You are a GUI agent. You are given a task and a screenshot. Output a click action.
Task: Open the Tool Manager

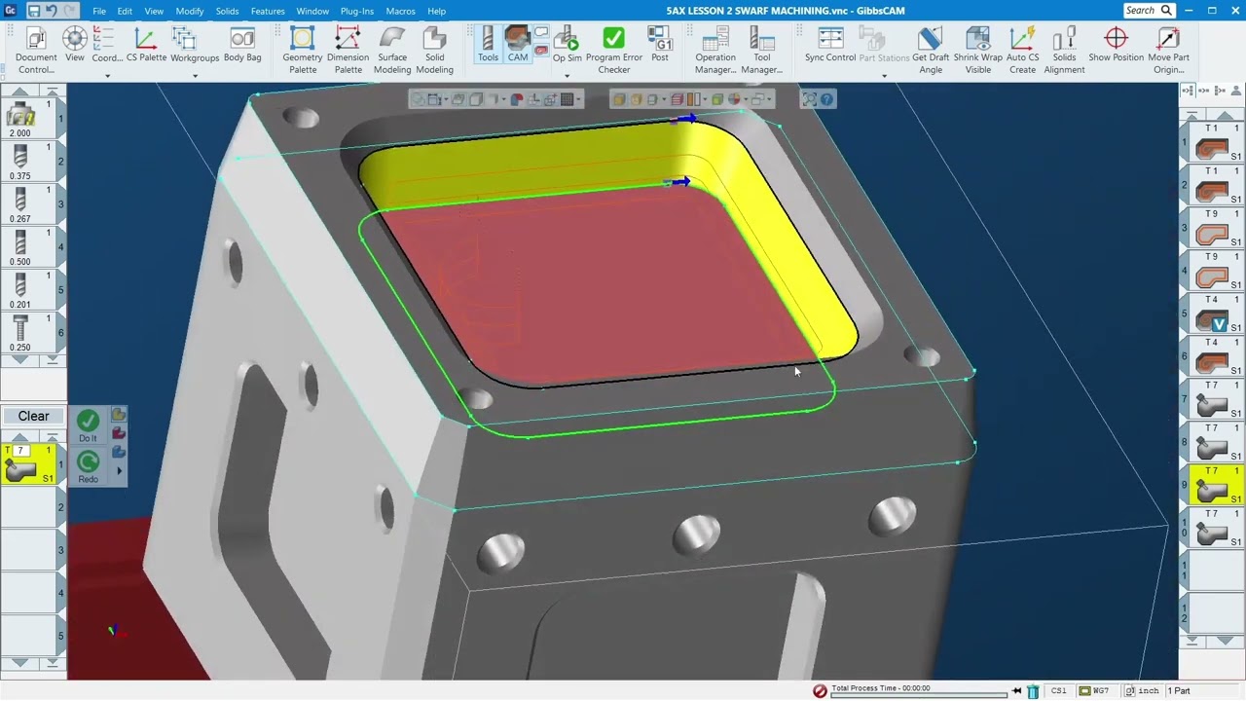click(762, 51)
